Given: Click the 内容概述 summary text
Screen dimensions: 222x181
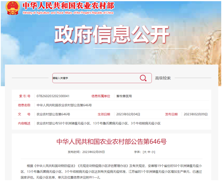Looking at the screenshot, I should 99,124.
